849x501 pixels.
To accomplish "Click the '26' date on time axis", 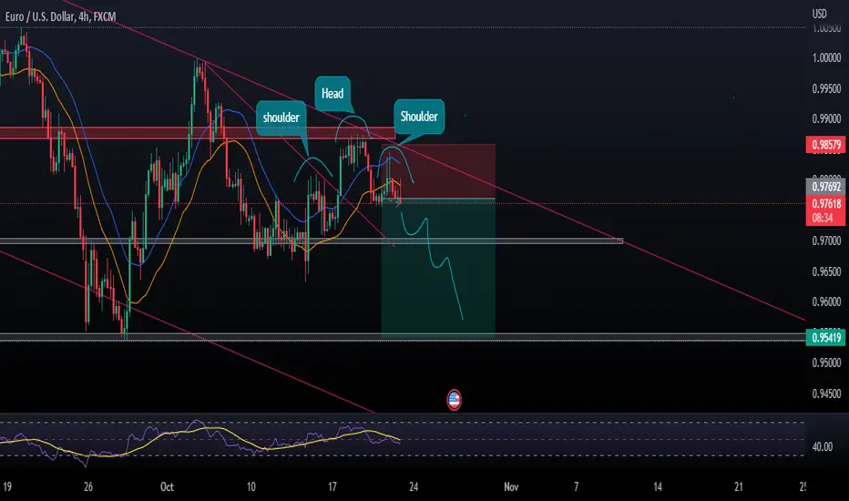I will click(88, 486).
